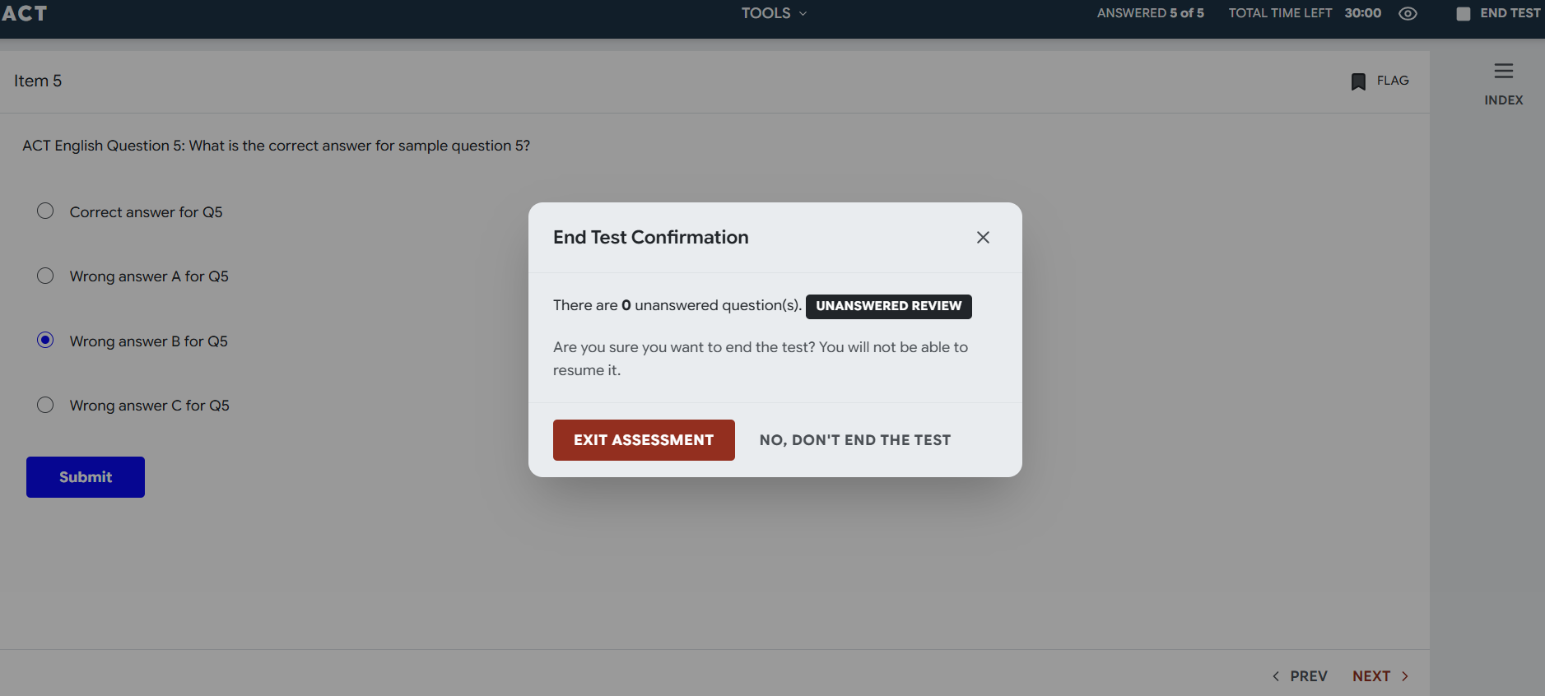The width and height of the screenshot is (1545, 696).
Task: Click the flag bookmark icon
Action: [1358, 81]
